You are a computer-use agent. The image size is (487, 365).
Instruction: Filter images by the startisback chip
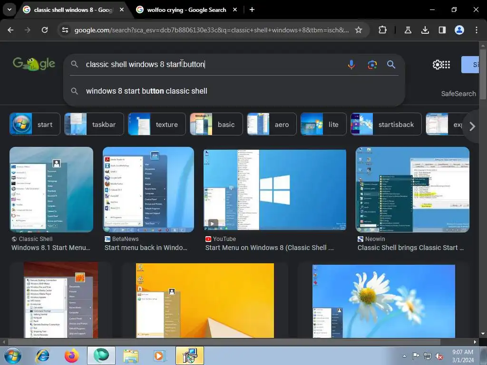[386, 124]
